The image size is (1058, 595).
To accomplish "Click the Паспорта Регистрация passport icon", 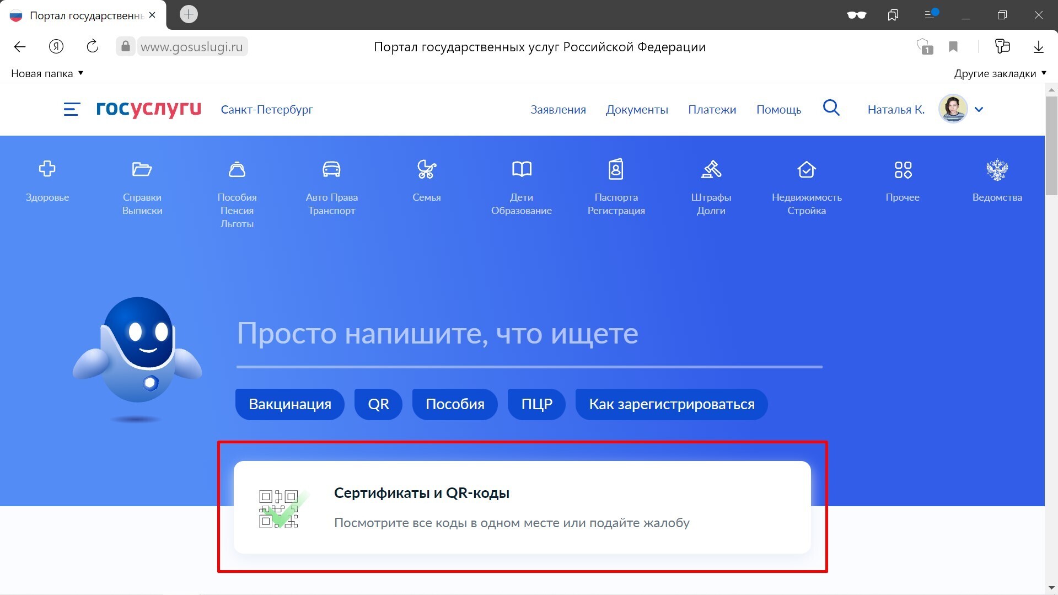I will (x=616, y=169).
